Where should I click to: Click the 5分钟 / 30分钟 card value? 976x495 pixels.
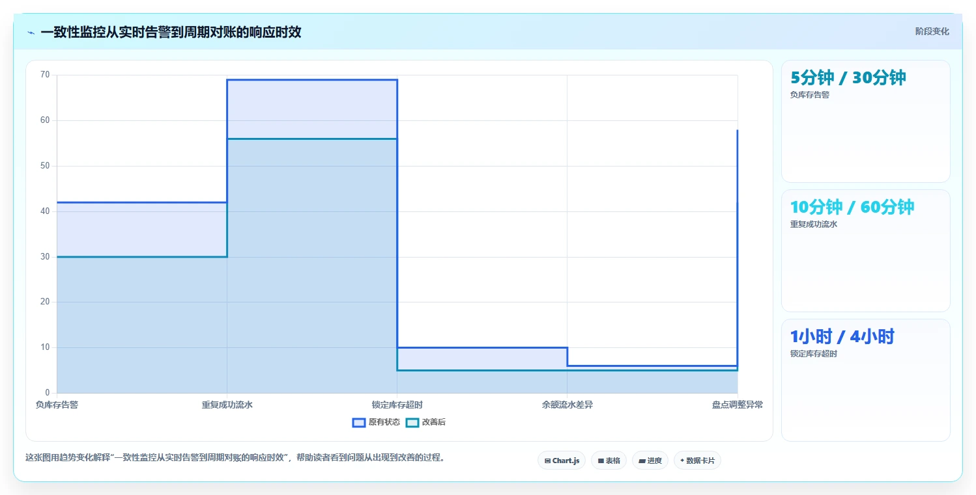click(x=848, y=77)
